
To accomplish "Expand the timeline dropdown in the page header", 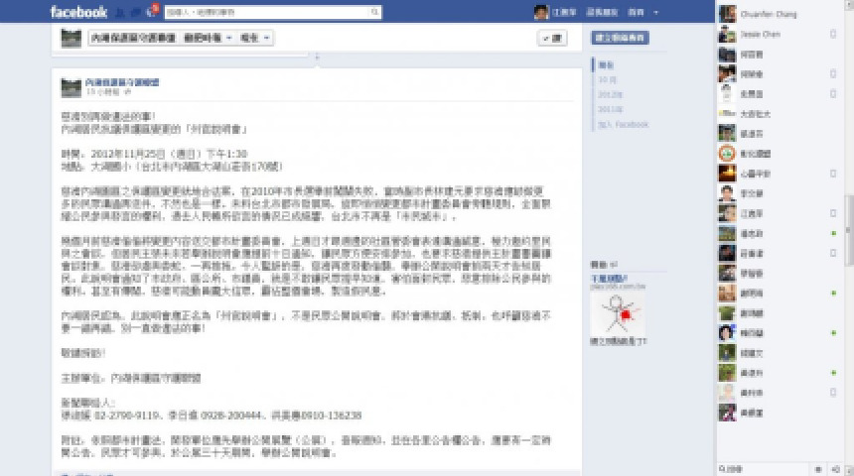I will [207, 38].
